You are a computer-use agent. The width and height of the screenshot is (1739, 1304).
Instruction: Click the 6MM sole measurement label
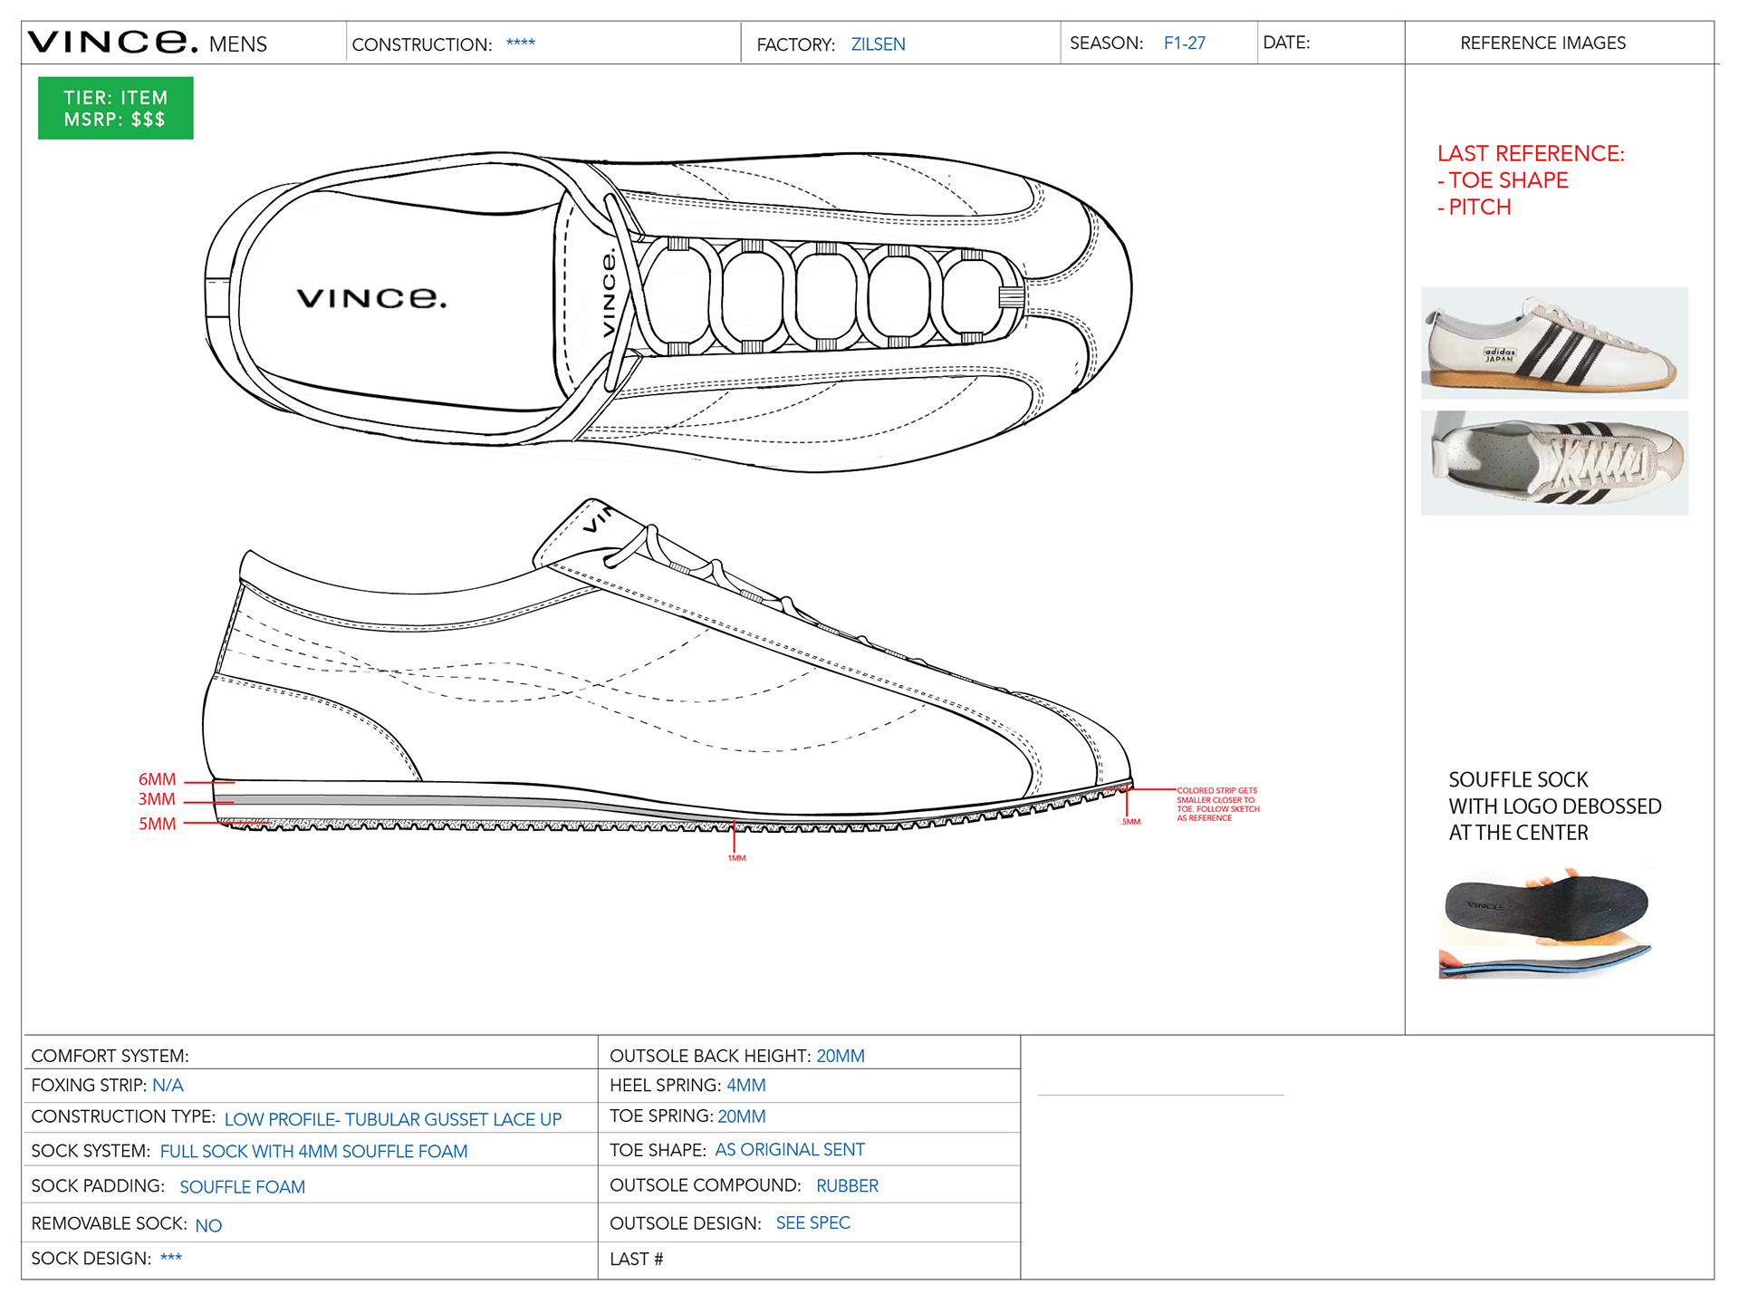157,779
